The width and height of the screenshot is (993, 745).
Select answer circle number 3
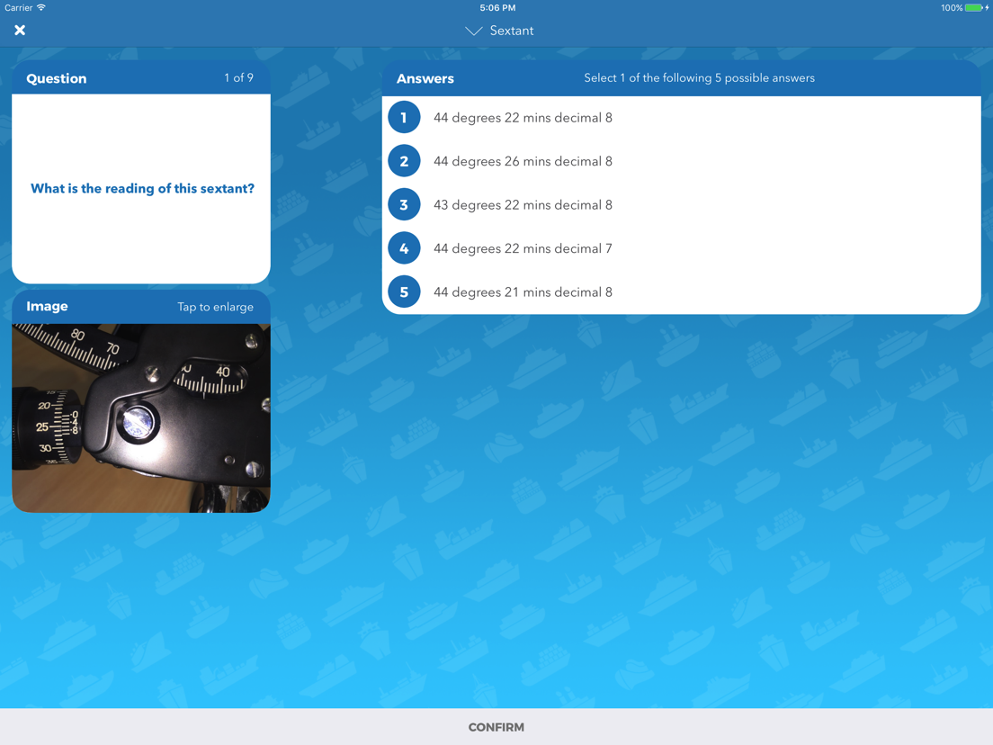coord(404,204)
